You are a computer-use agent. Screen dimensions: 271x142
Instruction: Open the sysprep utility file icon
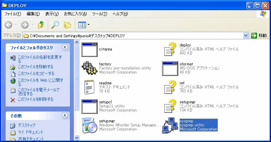170,125
